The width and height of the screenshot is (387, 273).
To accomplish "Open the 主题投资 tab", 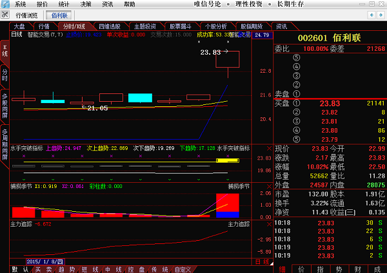I will pos(145,26).
